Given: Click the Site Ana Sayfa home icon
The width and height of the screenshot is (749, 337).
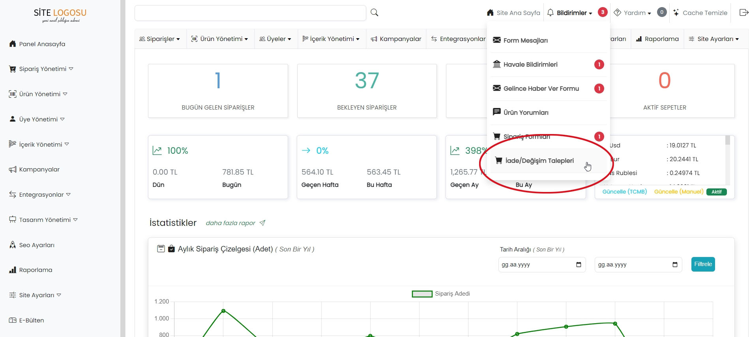Looking at the screenshot, I should point(490,13).
